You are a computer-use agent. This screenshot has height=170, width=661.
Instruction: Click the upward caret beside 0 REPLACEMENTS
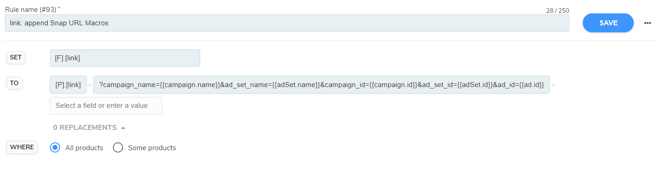click(x=123, y=128)
